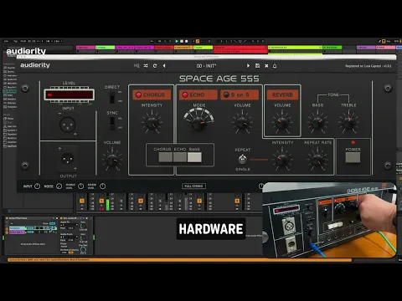Click the Reverb VOLUME knob
This screenshot has width=402, height=301.
tap(282, 122)
